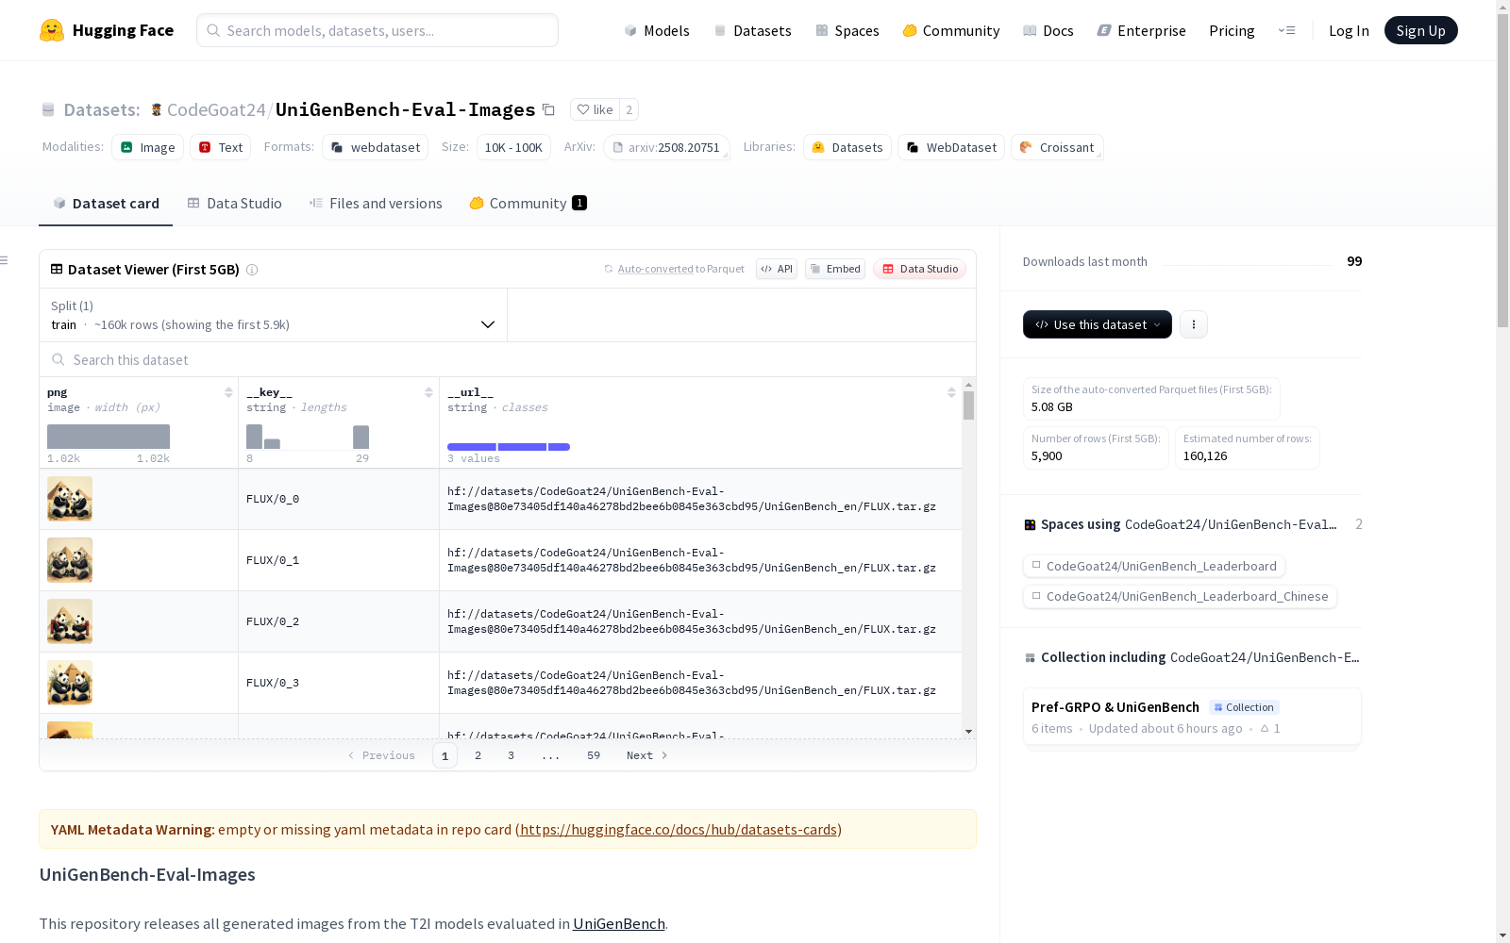1510x943 pixels.
Task: Open the datasets-cards docs link
Action: (x=679, y=830)
